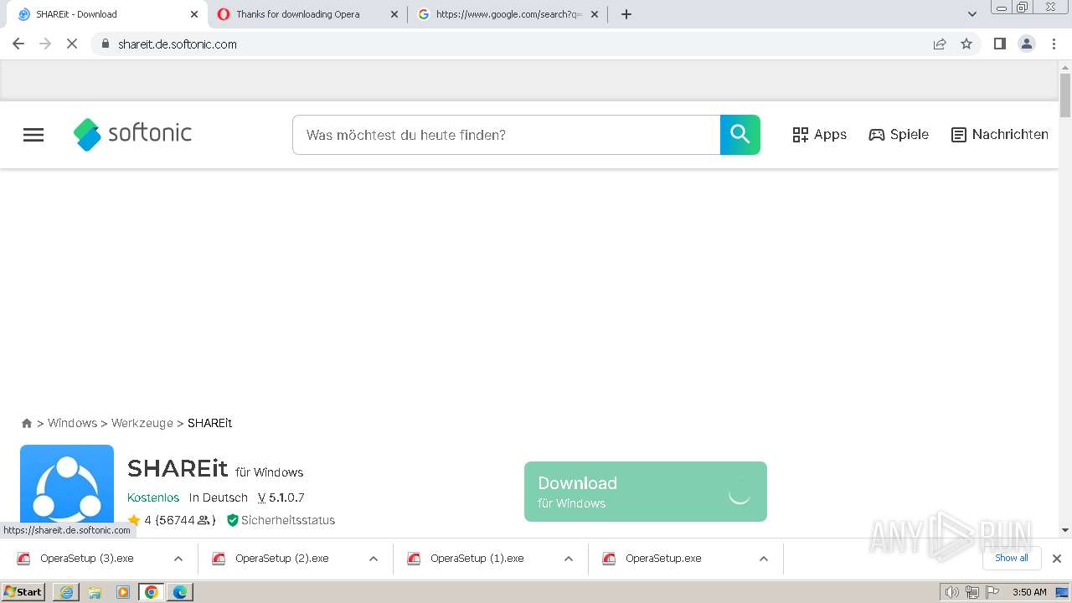The width and height of the screenshot is (1072, 603).
Task: Close the SHAREit - Download tab
Action: tap(194, 14)
